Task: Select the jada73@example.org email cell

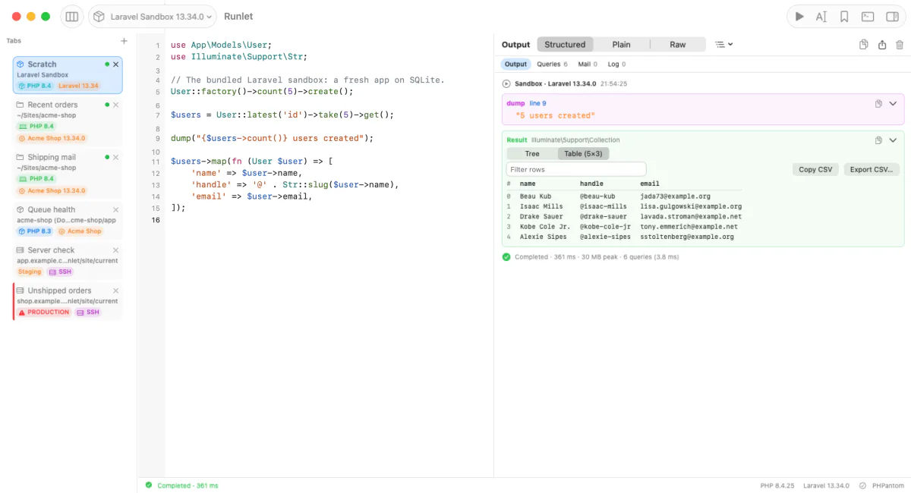Action: 676,196
